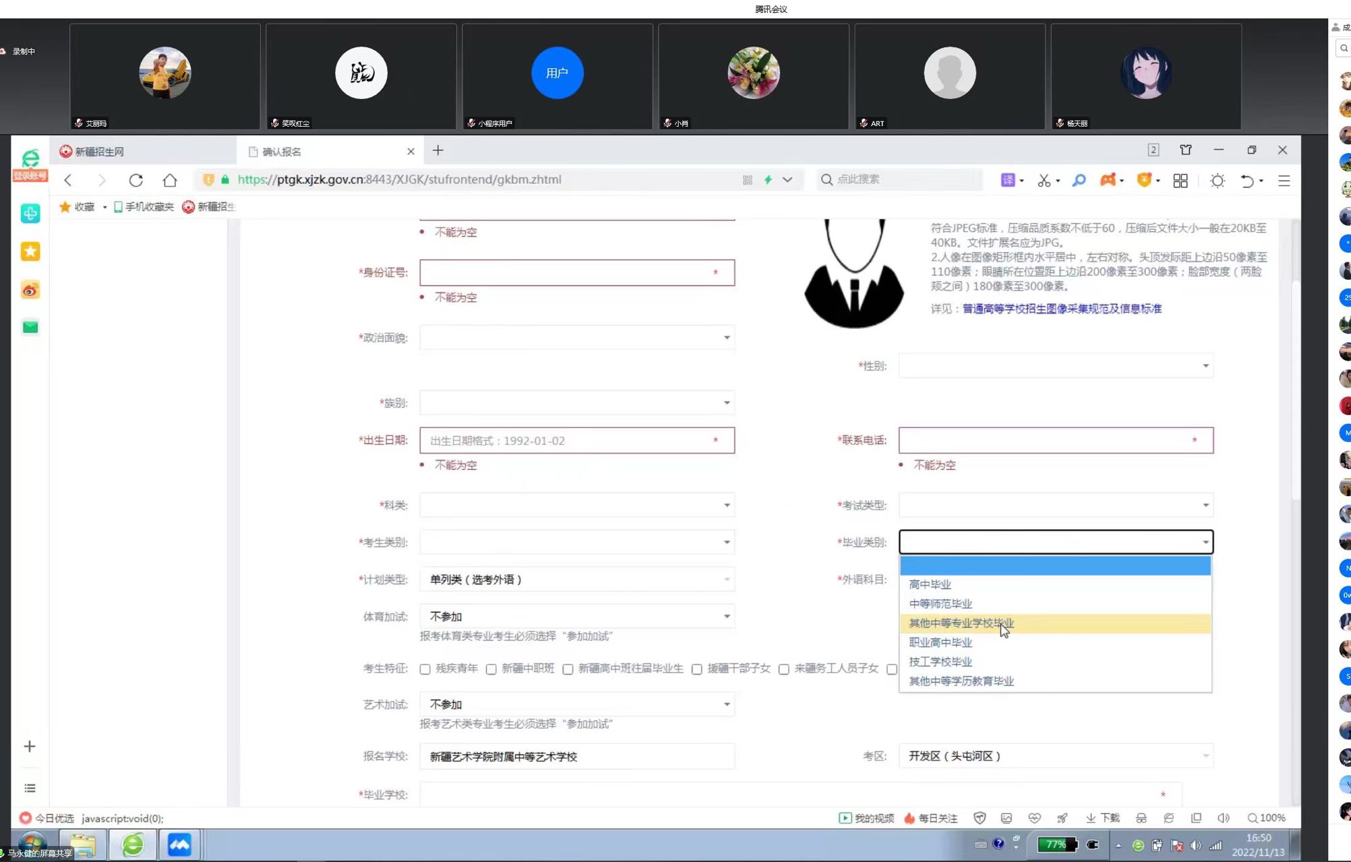Image resolution: width=1351 pixels, height=862 pixels.
Task: Click the green lightning speed mode icon
Action: (768, 180)
